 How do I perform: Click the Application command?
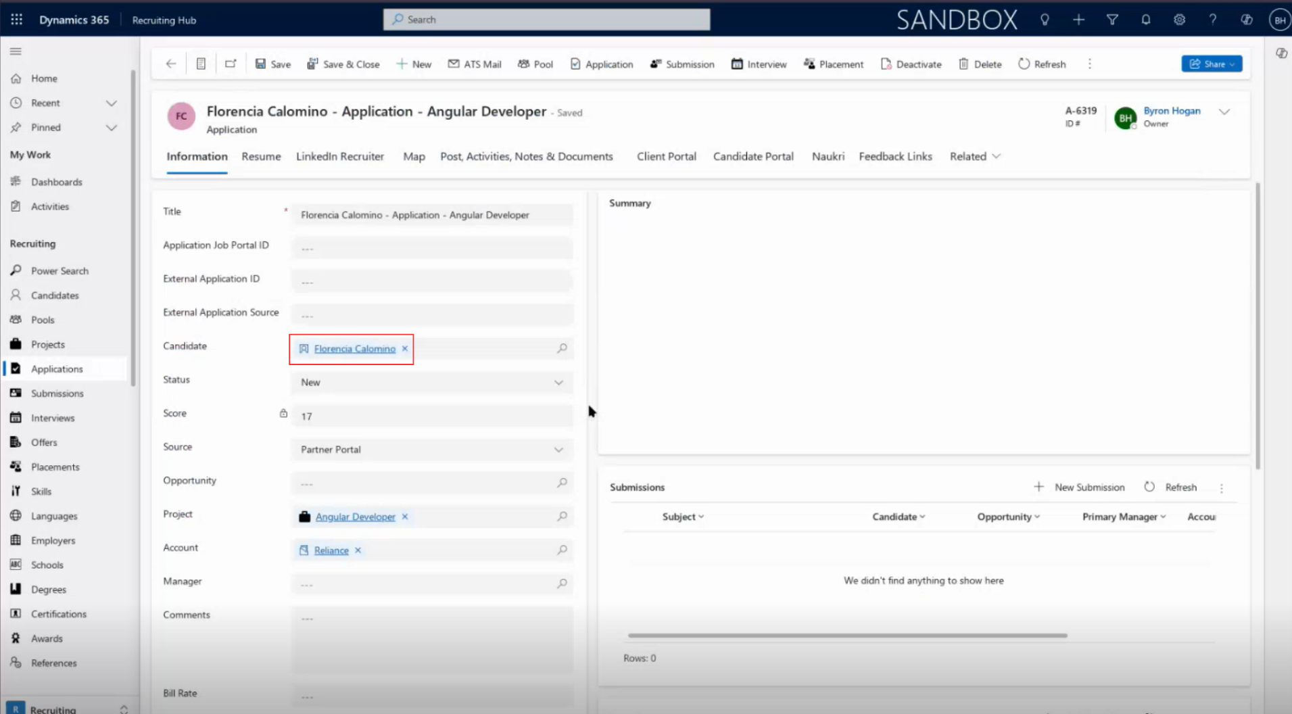coord(602,64)
